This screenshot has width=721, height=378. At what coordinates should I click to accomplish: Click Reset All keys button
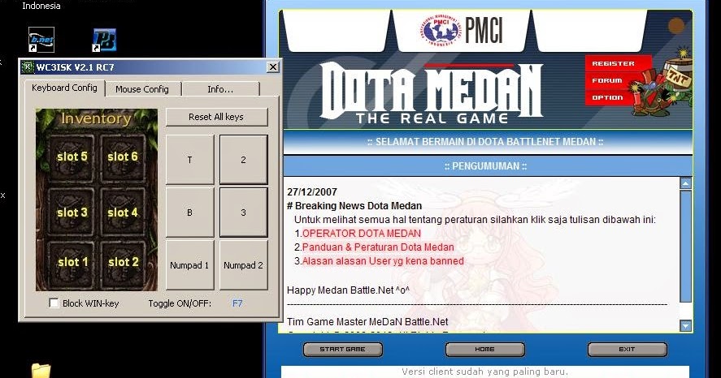[x=216, y=117]
